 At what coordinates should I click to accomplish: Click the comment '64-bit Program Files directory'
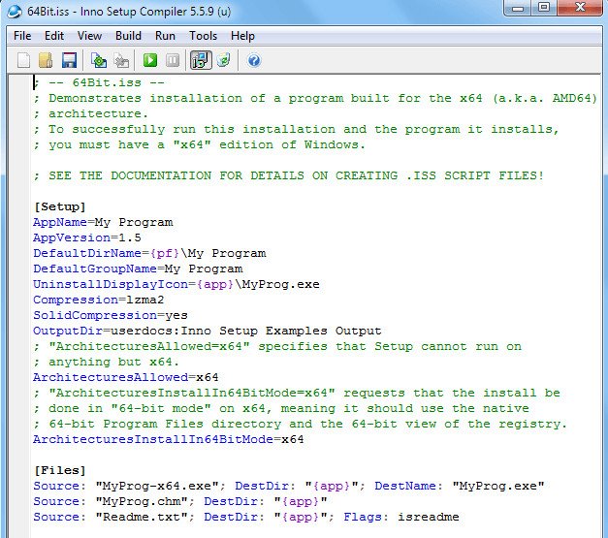coord(301,424)
